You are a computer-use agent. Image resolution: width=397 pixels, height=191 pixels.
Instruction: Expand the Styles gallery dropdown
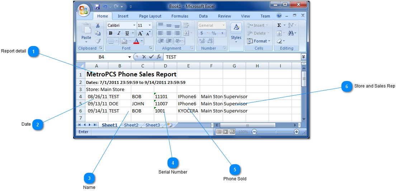[x=236, y=41]
